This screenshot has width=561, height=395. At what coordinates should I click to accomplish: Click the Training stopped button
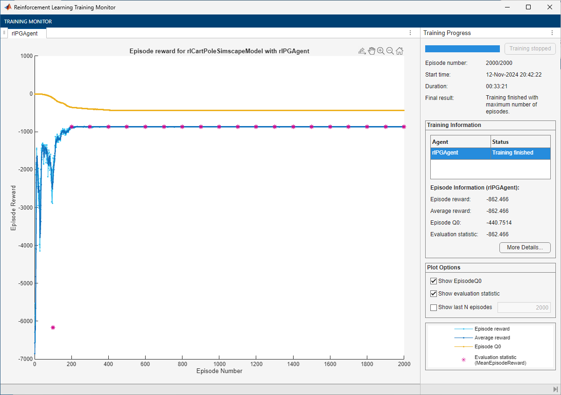[x=530, y=49]
